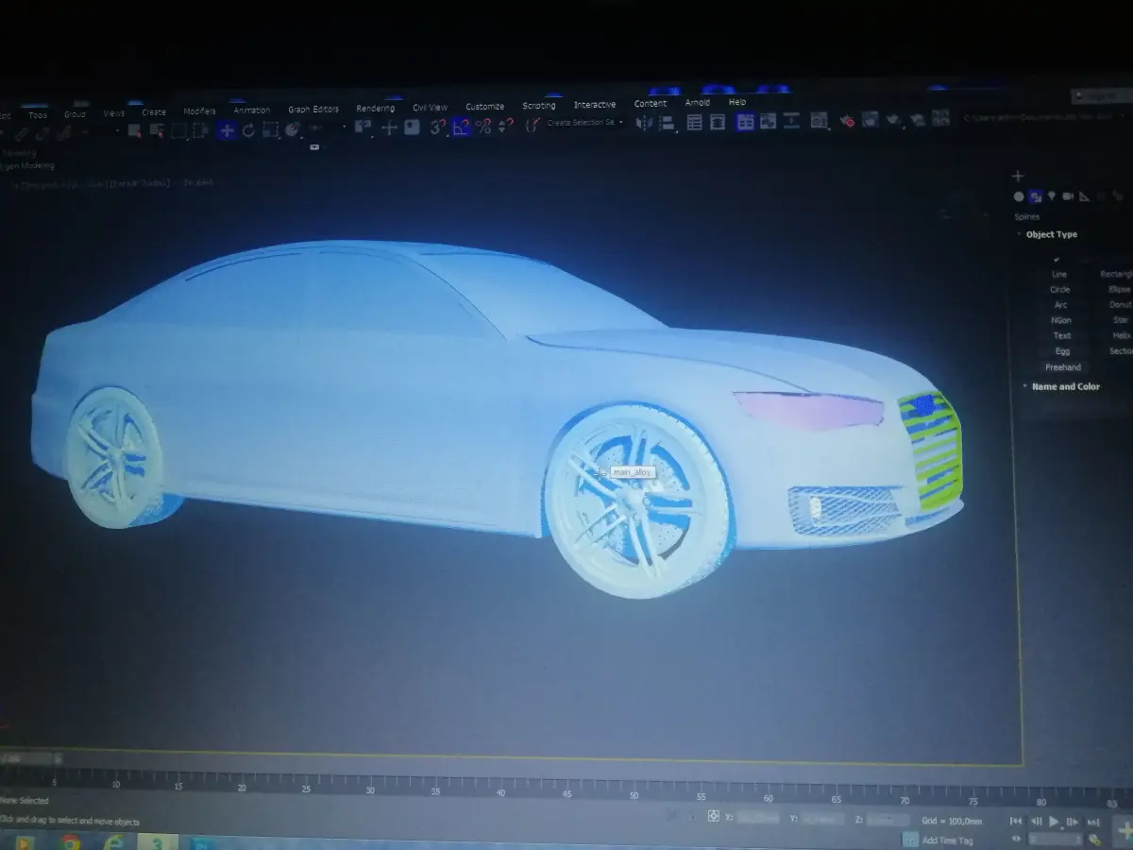Open the Arnold menu

(698, 102)
